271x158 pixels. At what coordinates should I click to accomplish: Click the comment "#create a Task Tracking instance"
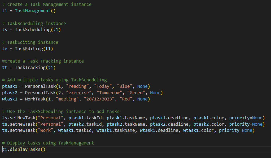click(x=43, y=61)
